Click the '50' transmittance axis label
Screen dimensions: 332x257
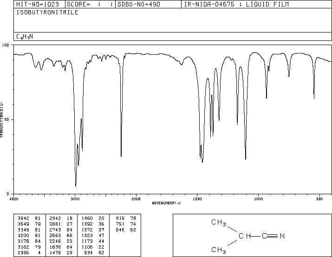[x=7, y=119]
